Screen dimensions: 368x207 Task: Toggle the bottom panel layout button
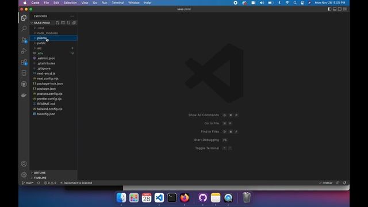click(x=335, y=9)
